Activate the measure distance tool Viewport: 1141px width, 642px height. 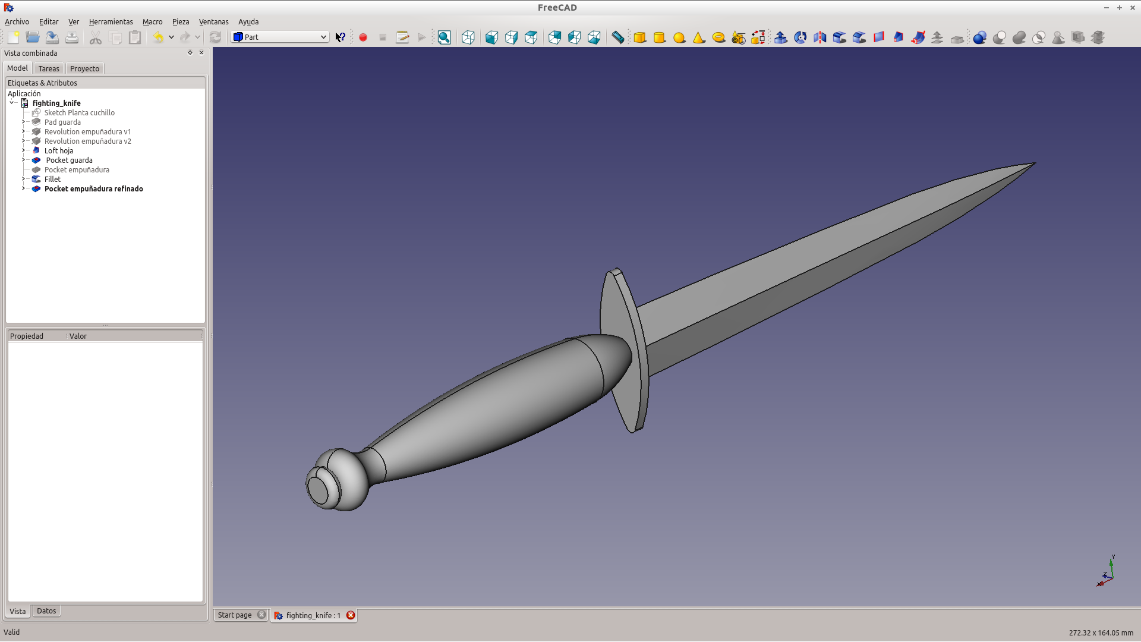tap(618, 37)
